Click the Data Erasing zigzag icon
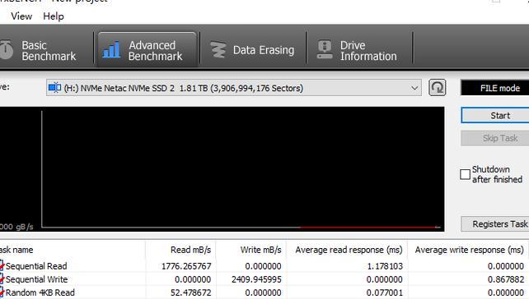Image resolution: width=529 pixels, height=299 pixels. [218, 50]
